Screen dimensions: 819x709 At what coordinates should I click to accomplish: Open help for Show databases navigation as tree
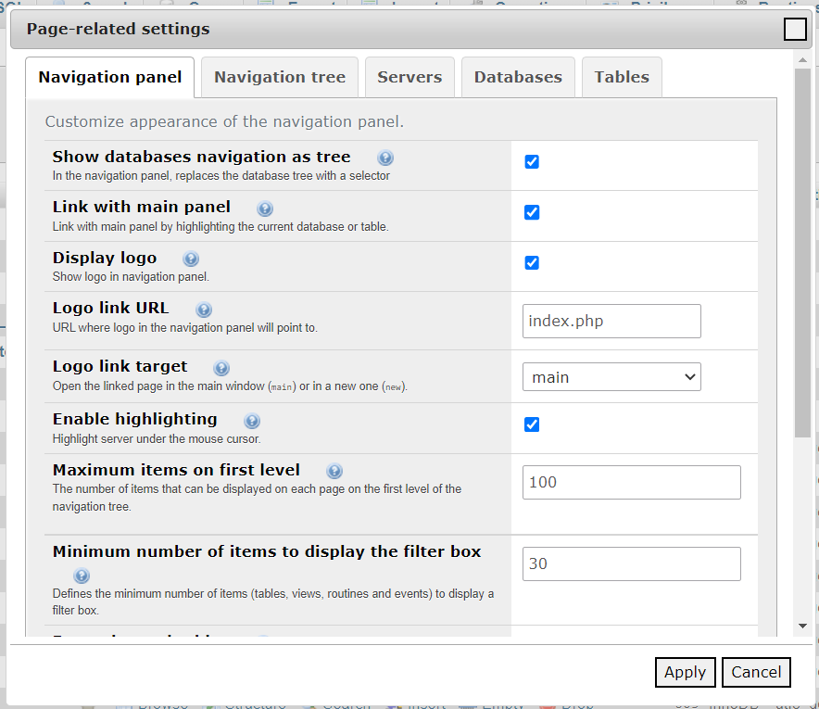385,157
